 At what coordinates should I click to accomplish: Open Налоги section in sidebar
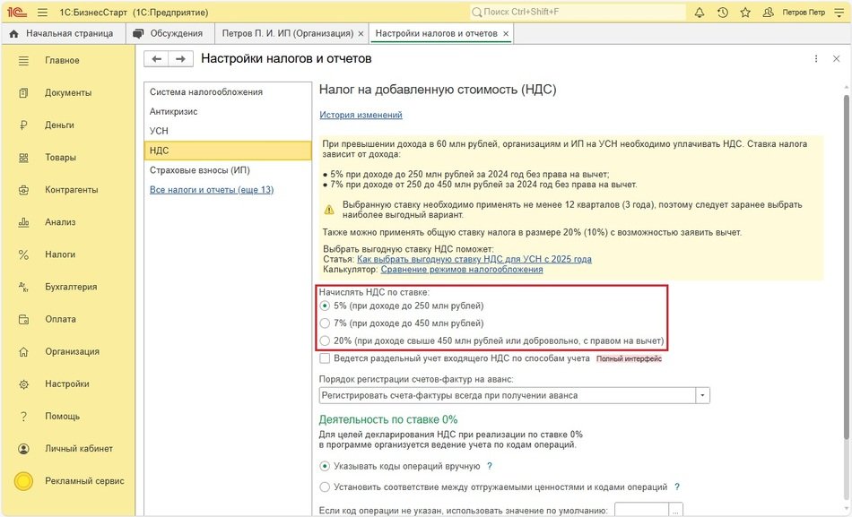pyautogui.click(x=60, y=254)
